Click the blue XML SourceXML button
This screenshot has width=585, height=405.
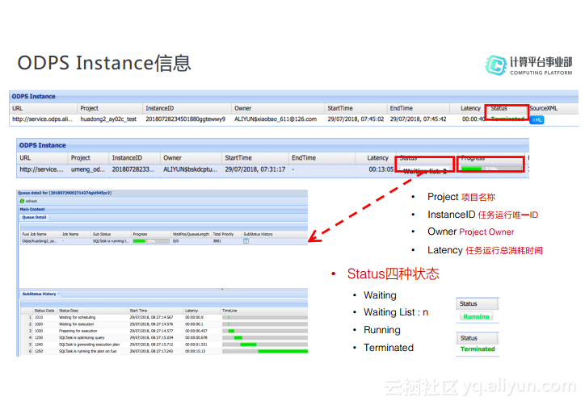pos(537,120)
